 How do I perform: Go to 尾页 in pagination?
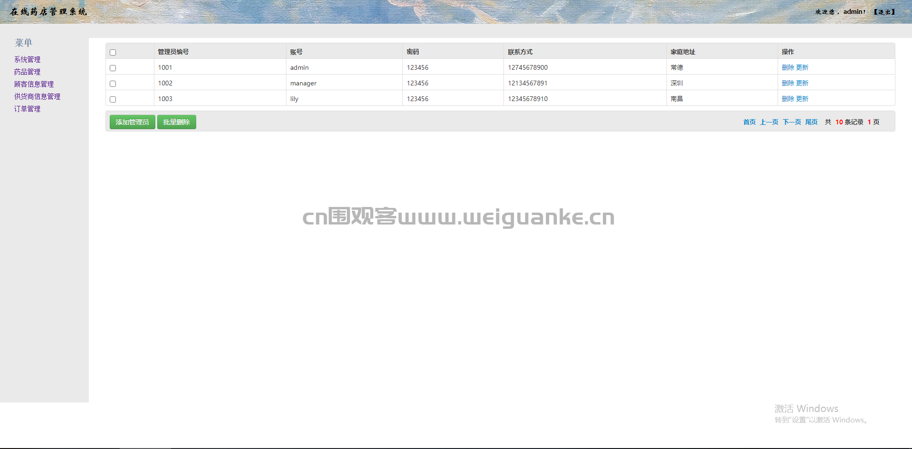[811, 122]
